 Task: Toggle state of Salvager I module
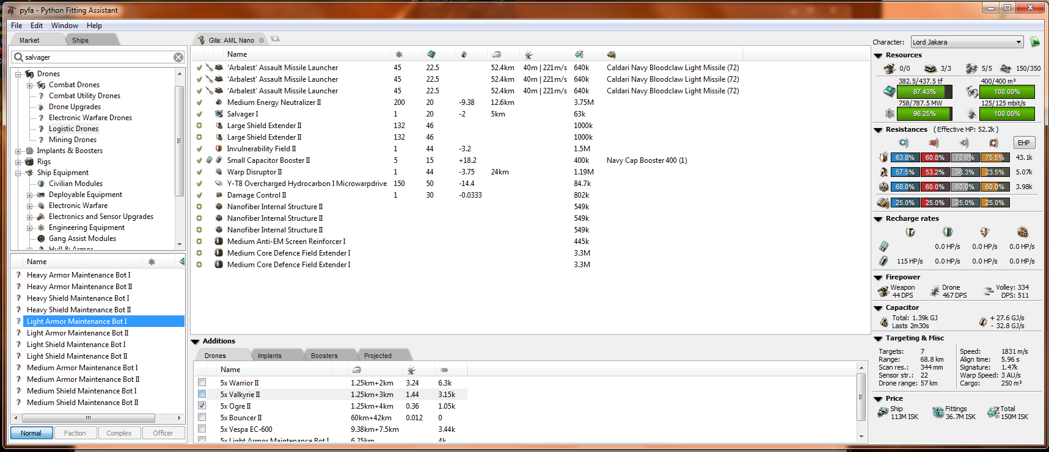(199, 114)
